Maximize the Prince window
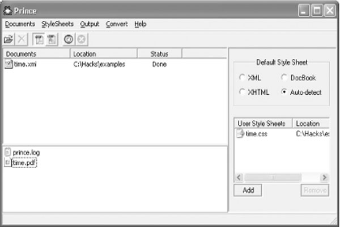This screenshot has height=227, width=340. click(x=317, y=10)
